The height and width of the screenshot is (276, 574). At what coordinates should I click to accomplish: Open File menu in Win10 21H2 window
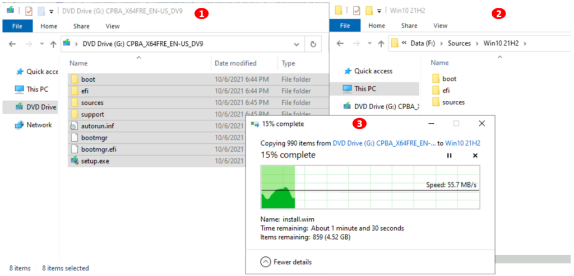(345, 26)
